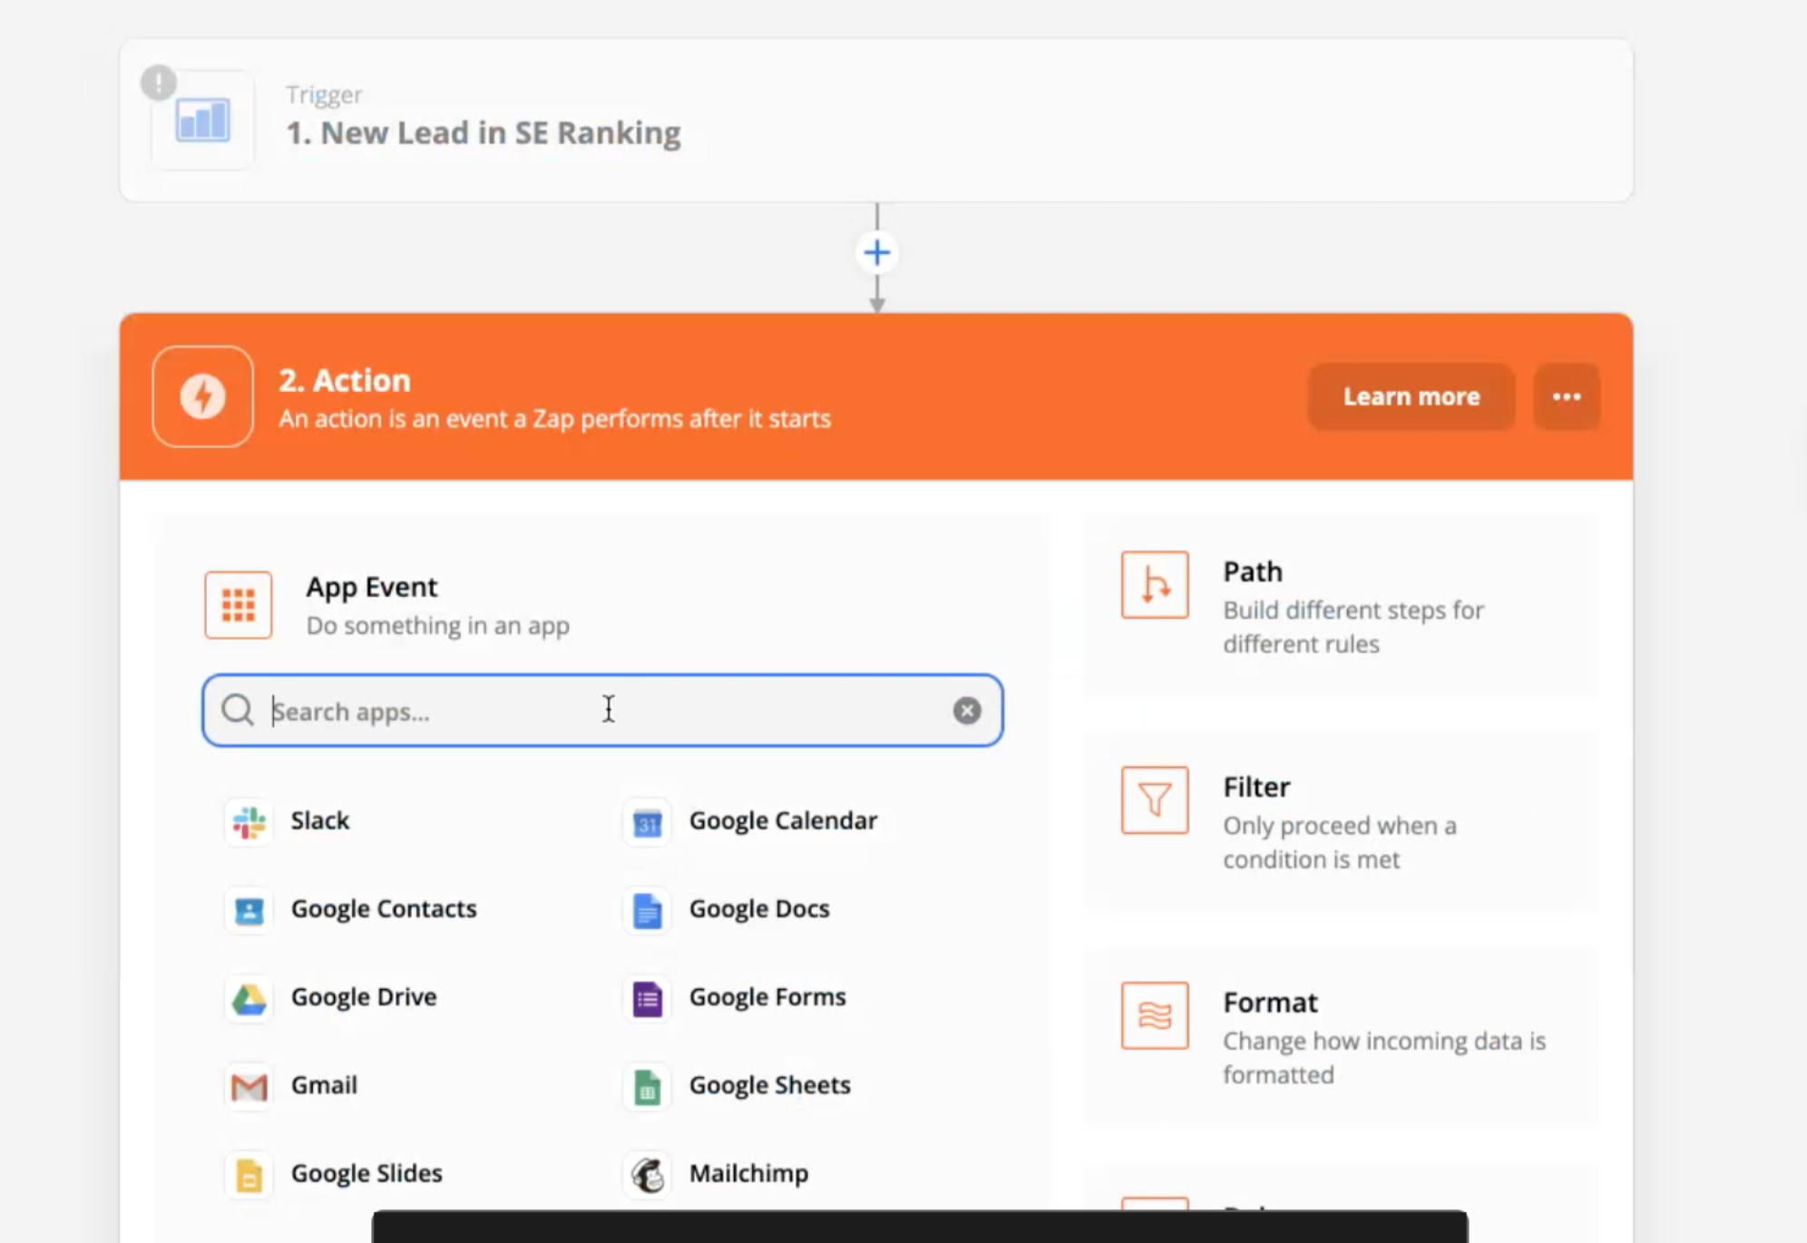Screen dimensions: 1807x1243
Task: Click the Google Forms label
Action: [767, 996]
